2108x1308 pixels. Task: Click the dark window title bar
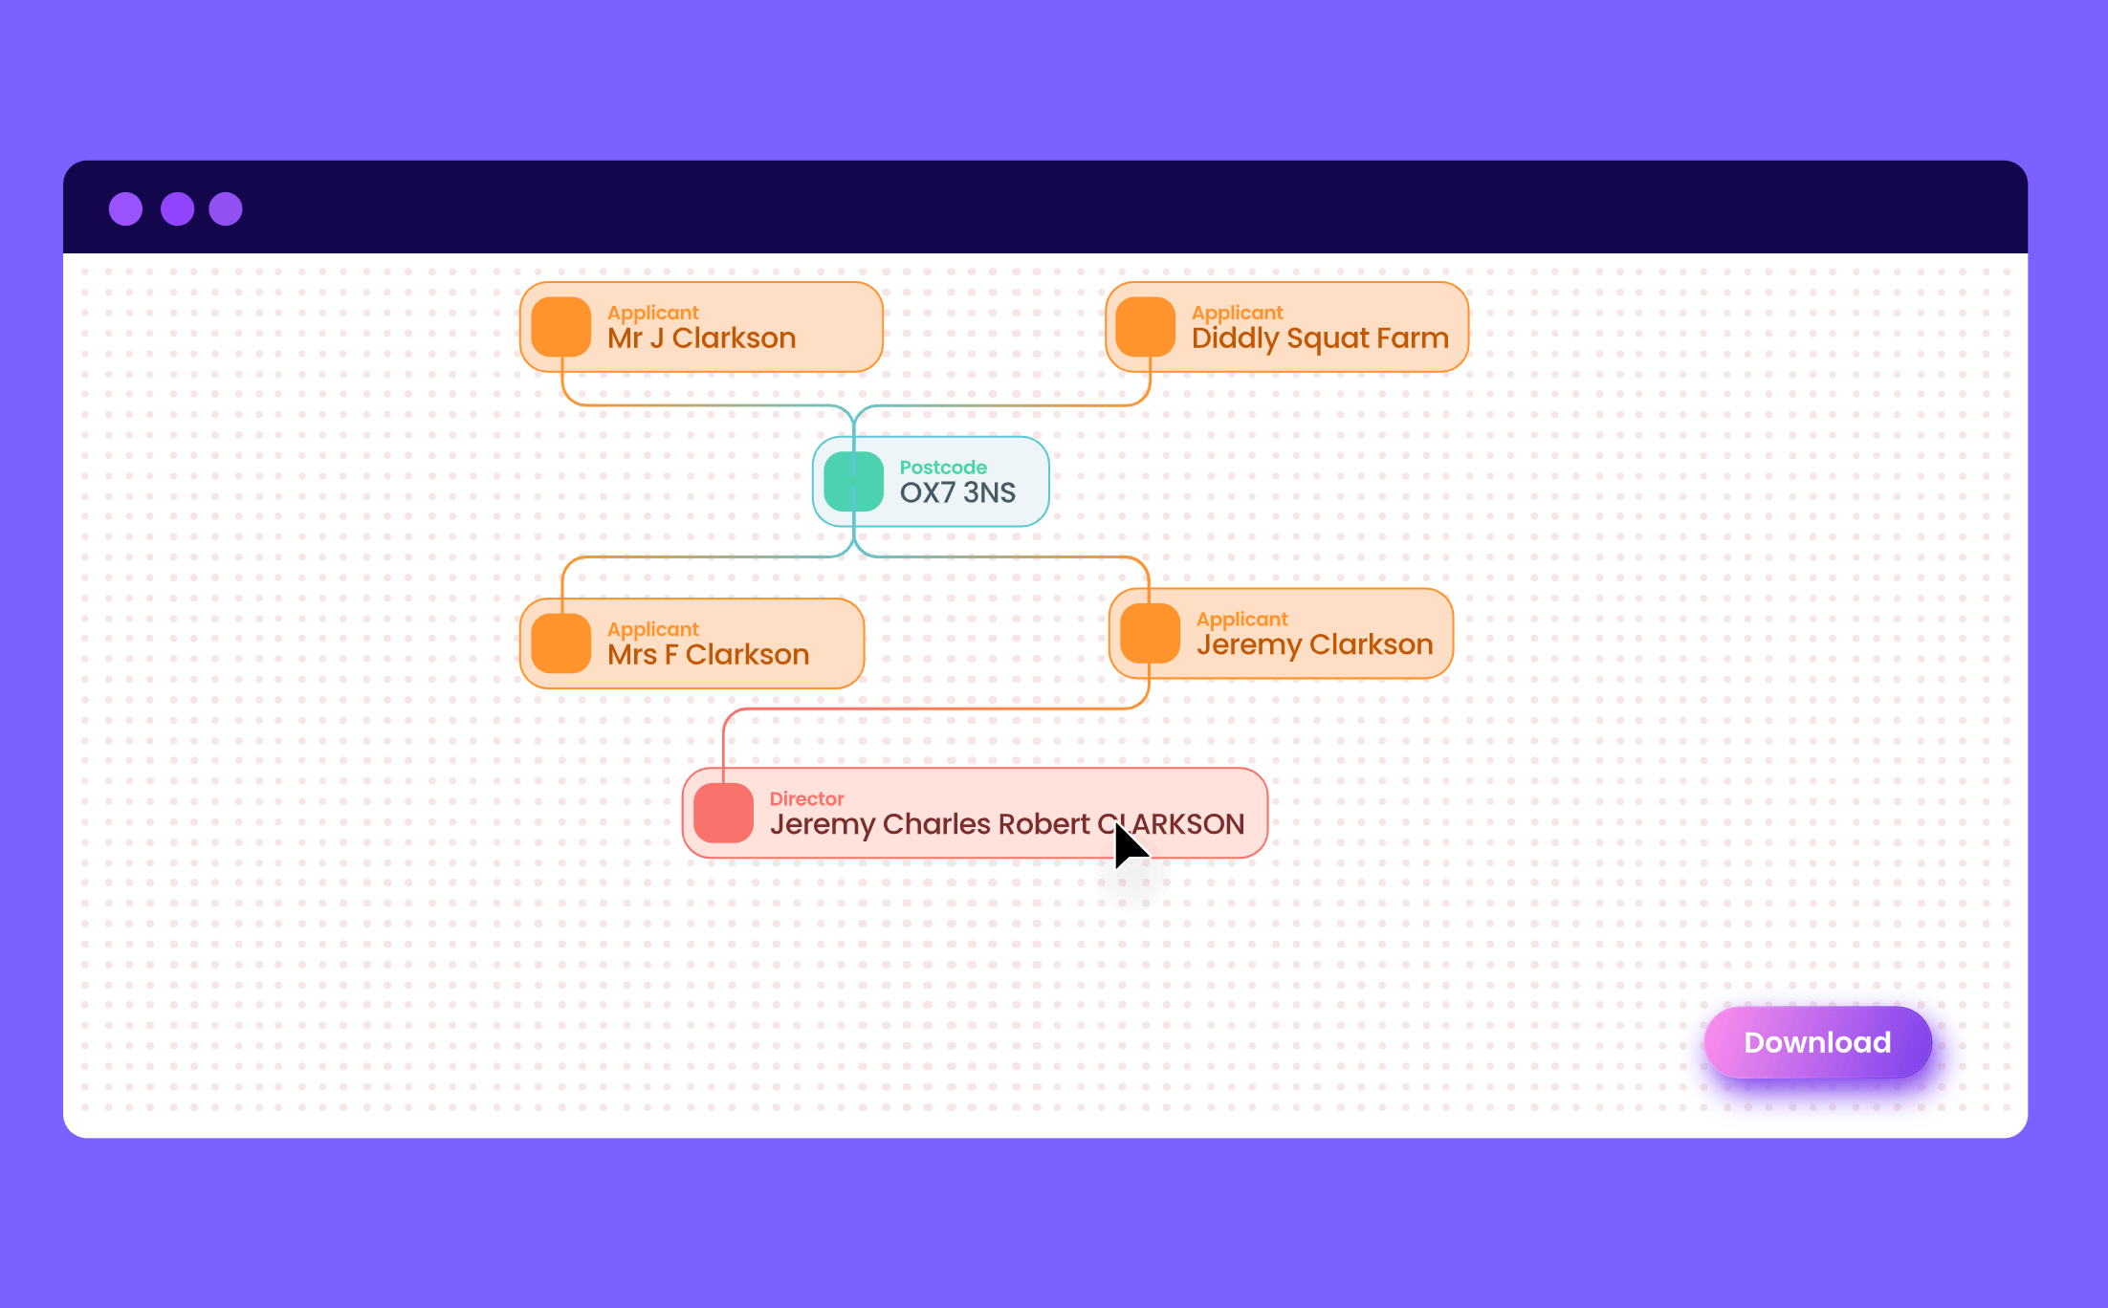tap(1052, 207)
